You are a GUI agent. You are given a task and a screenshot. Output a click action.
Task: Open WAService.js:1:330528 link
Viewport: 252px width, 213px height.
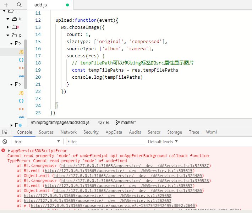coord(135,181)
